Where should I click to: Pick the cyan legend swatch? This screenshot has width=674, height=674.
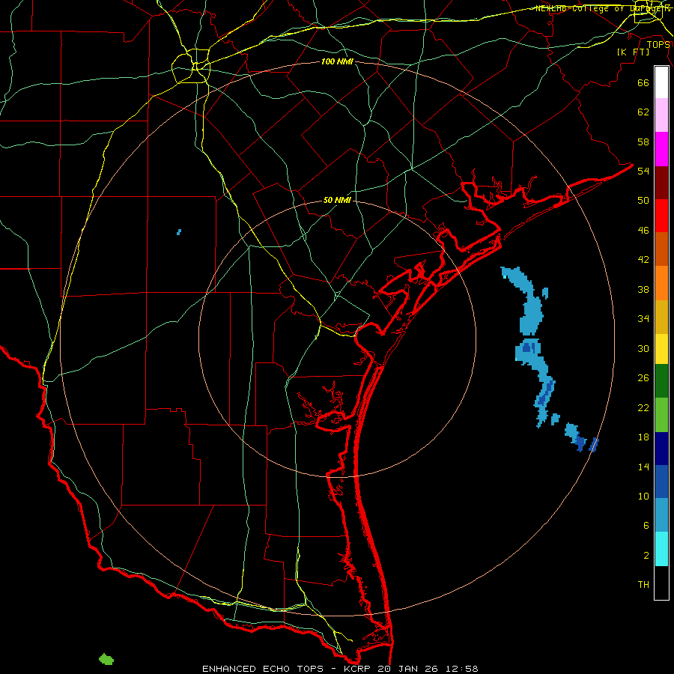[x=661, y=549]
